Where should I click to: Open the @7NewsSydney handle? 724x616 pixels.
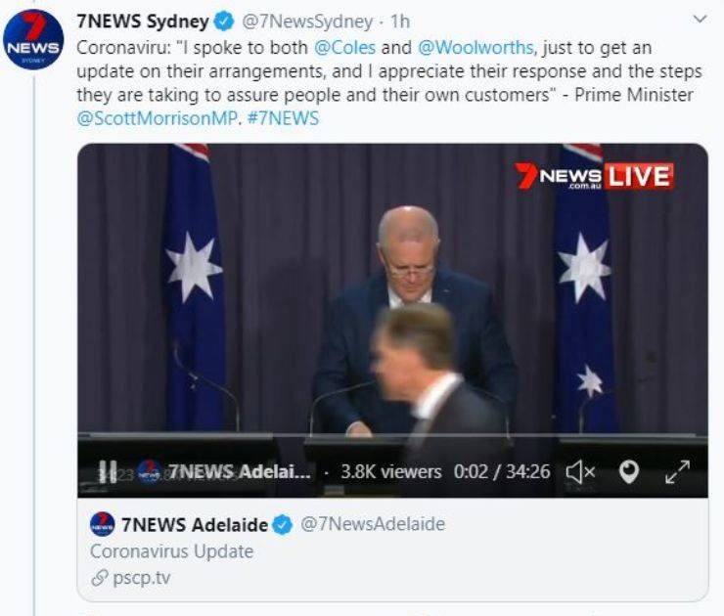coord(307,22)
